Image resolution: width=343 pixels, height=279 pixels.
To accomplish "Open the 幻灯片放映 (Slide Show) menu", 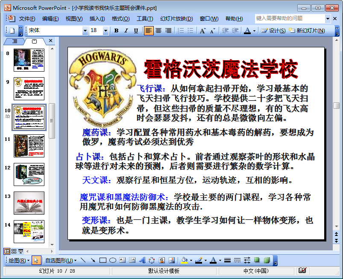I will (x=176, y=19).
